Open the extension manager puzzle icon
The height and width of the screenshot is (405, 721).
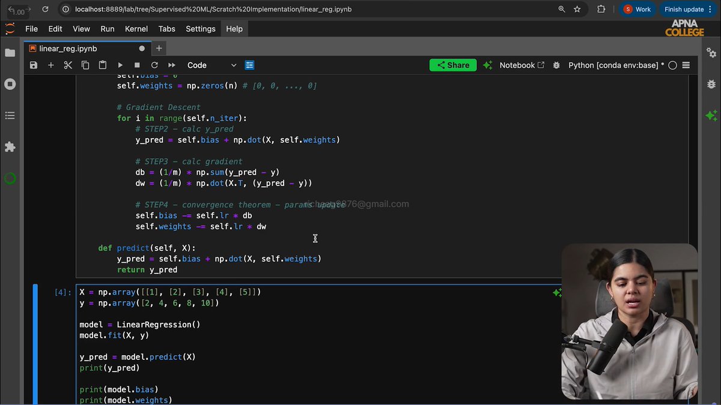click(x=10, y=147)
